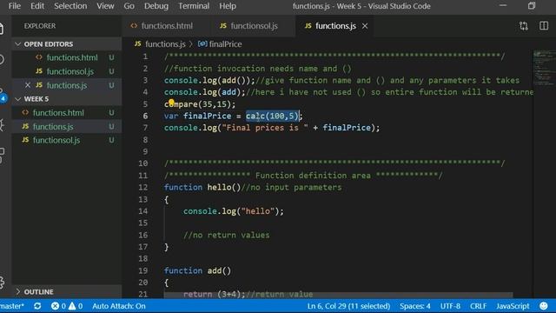Open the Debug menu
Viewport: 556px width, 313px height.
tap(156, 6)
